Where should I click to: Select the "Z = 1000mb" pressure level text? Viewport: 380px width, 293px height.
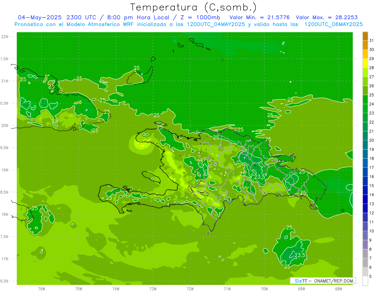click(199, 17)
